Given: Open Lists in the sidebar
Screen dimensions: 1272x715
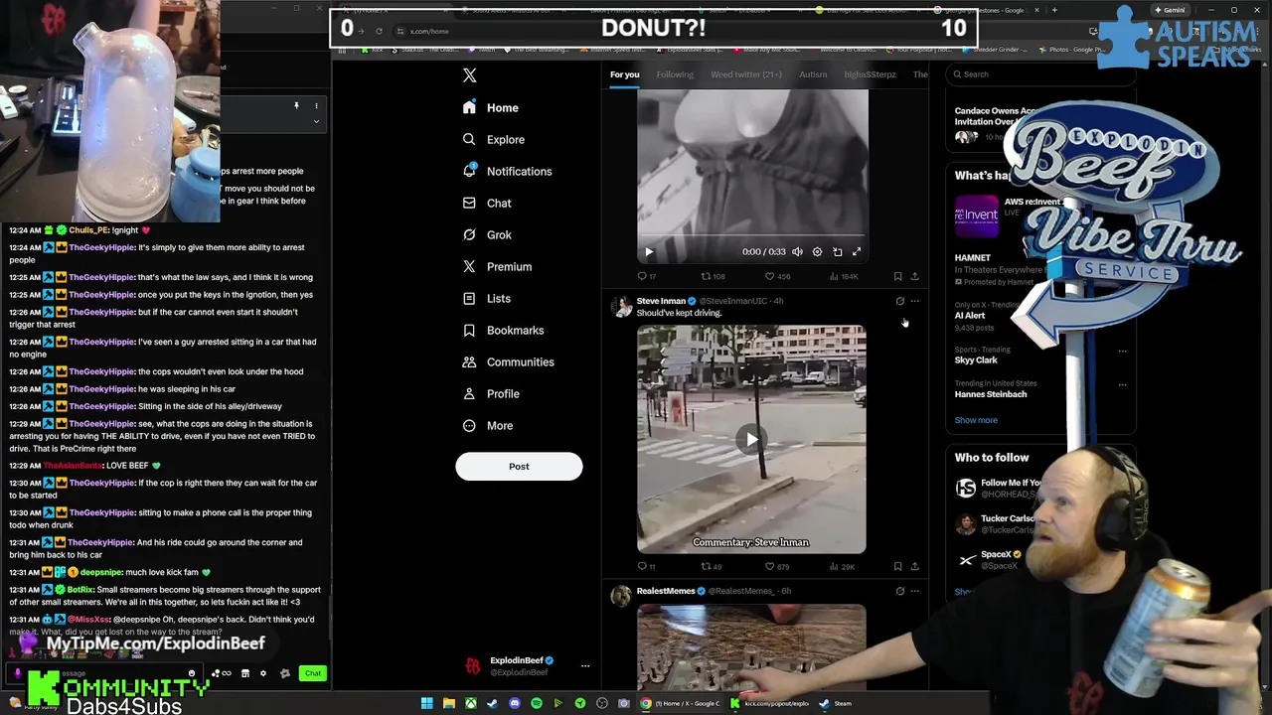Looking at the screenshot, I should point(487,298).
